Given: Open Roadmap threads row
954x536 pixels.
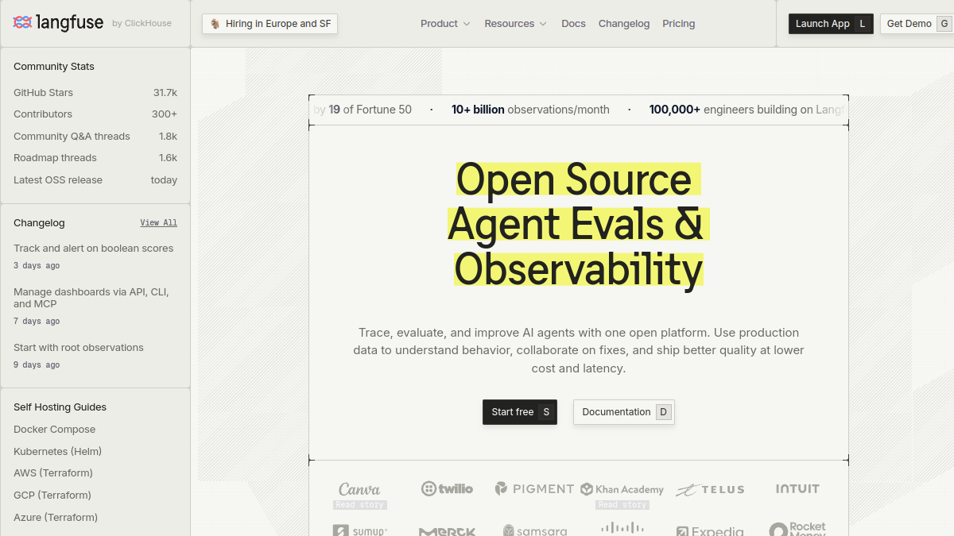Looking at the screenshot, I should point(95,158).
